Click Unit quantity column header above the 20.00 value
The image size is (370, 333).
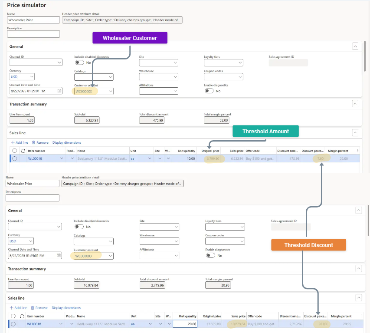coord(187,316)
